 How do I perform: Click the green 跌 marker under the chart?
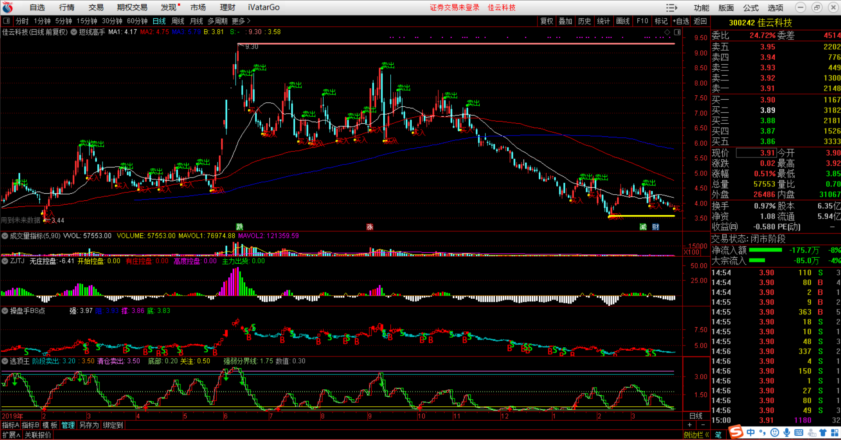click(240, 227)
